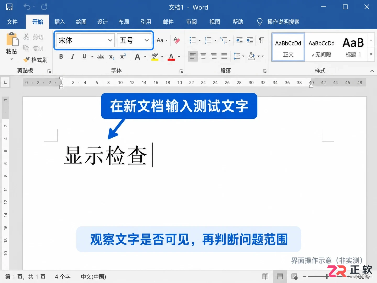Screen dimensions: 377x283
Task: Select web layout view in status bar
Action: pos(295,276)
